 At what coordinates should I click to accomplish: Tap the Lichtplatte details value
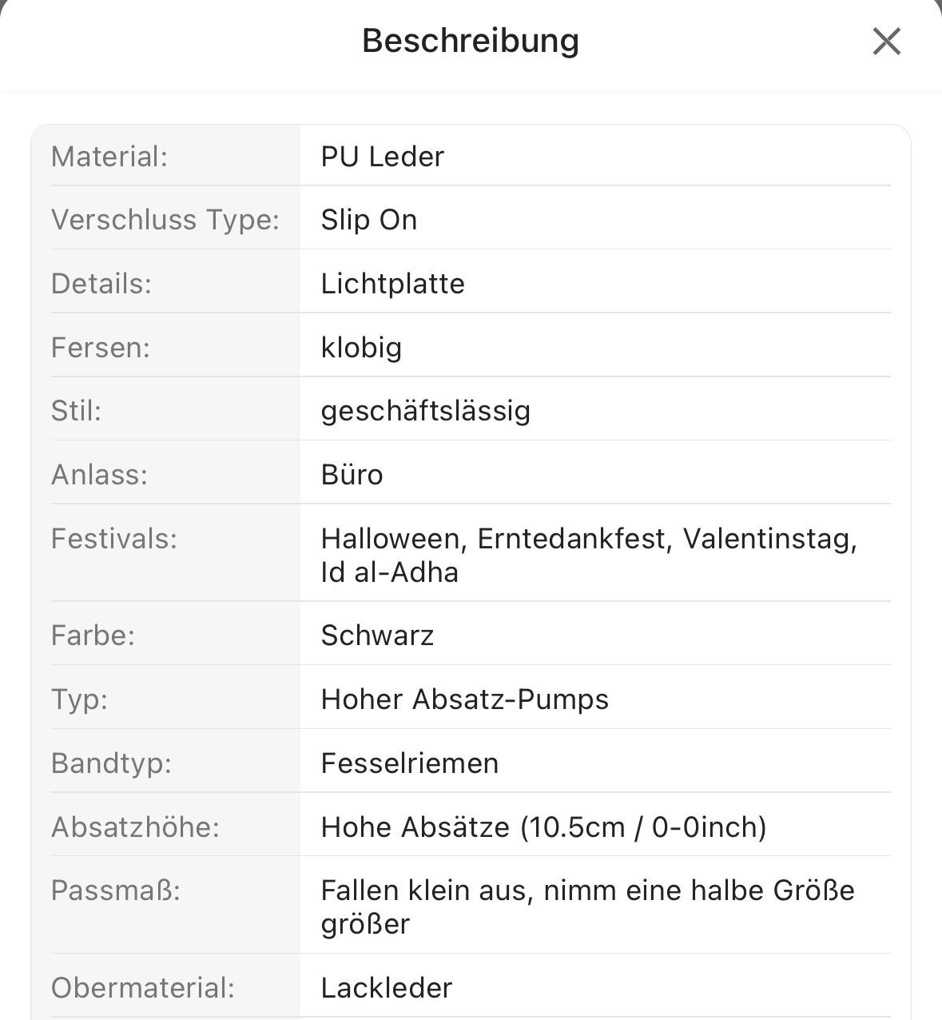392,284
